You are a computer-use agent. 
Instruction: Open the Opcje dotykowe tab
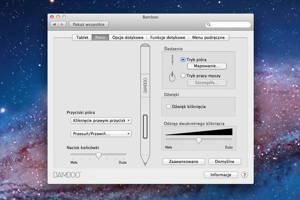coord(128,38)
